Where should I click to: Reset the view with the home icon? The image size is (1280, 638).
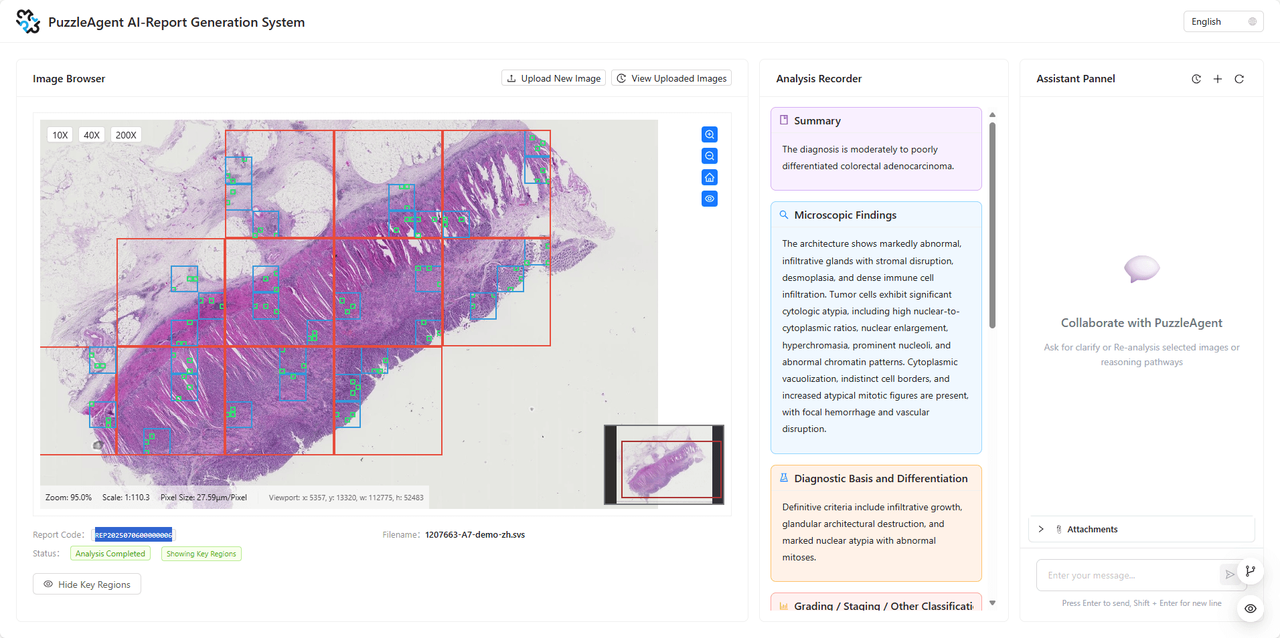click(709, 177)
